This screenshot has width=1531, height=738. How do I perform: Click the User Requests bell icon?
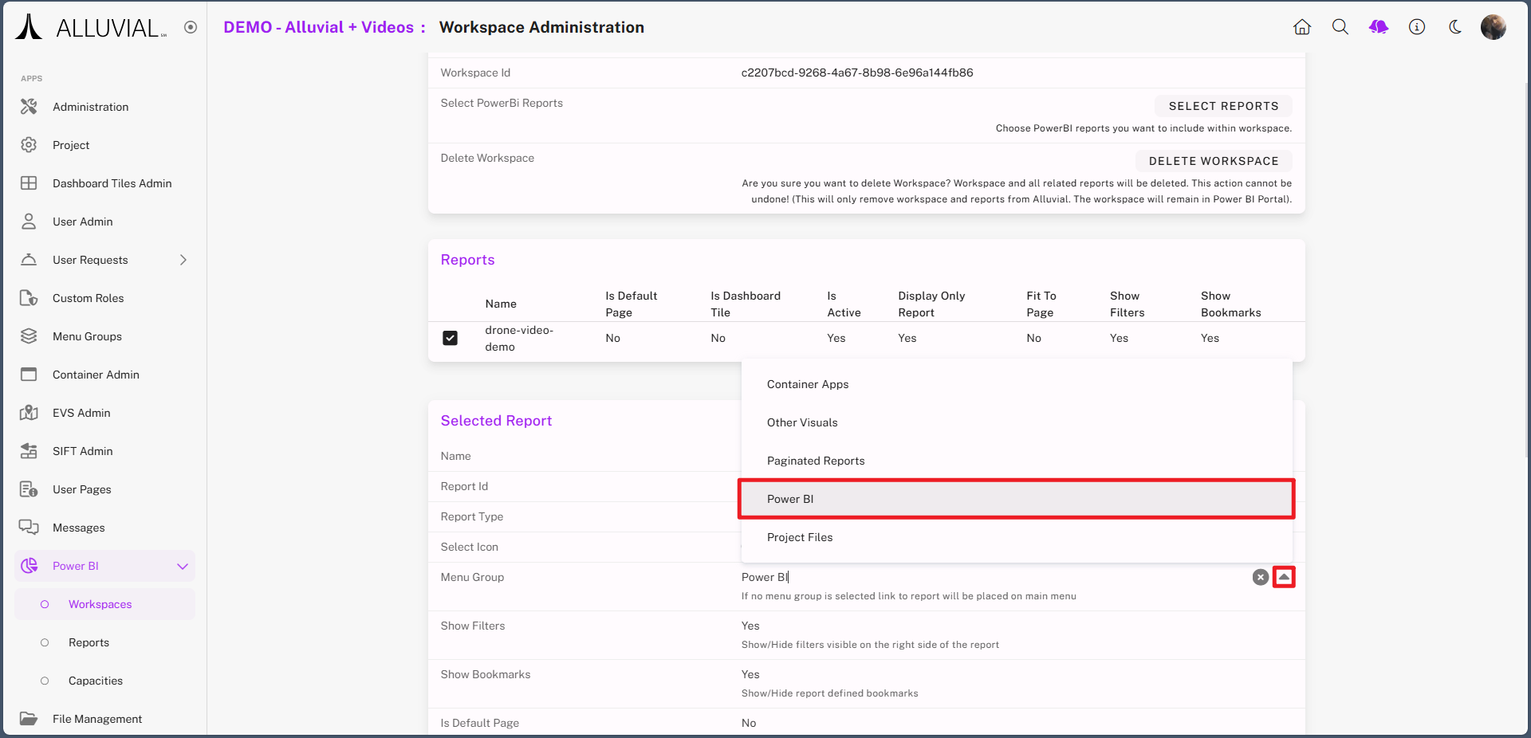pyautogui.click(x=29, y=260)
